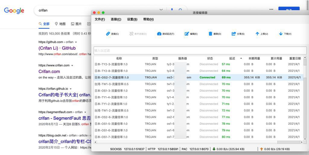Screen dimensions: 309x155
Task: Click the Connect (连接) toolbar icon
Action: (x=108, y=34)
